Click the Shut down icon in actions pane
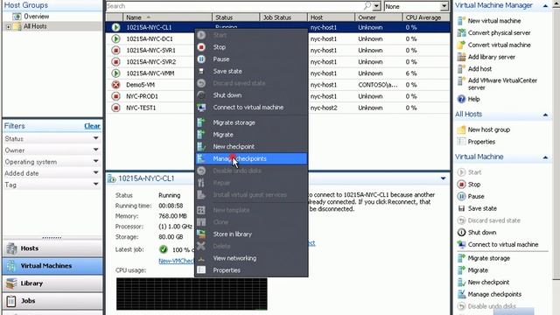 pos(461,232)
